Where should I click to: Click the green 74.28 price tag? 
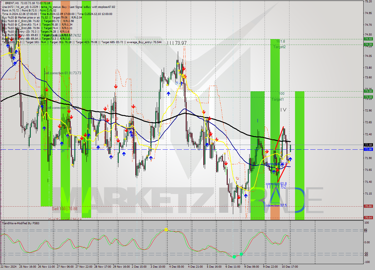(368, 45)
